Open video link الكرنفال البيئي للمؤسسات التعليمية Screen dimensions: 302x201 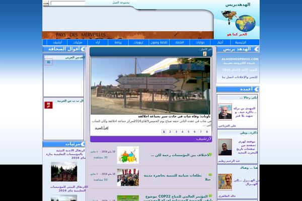tap(69, 189)
